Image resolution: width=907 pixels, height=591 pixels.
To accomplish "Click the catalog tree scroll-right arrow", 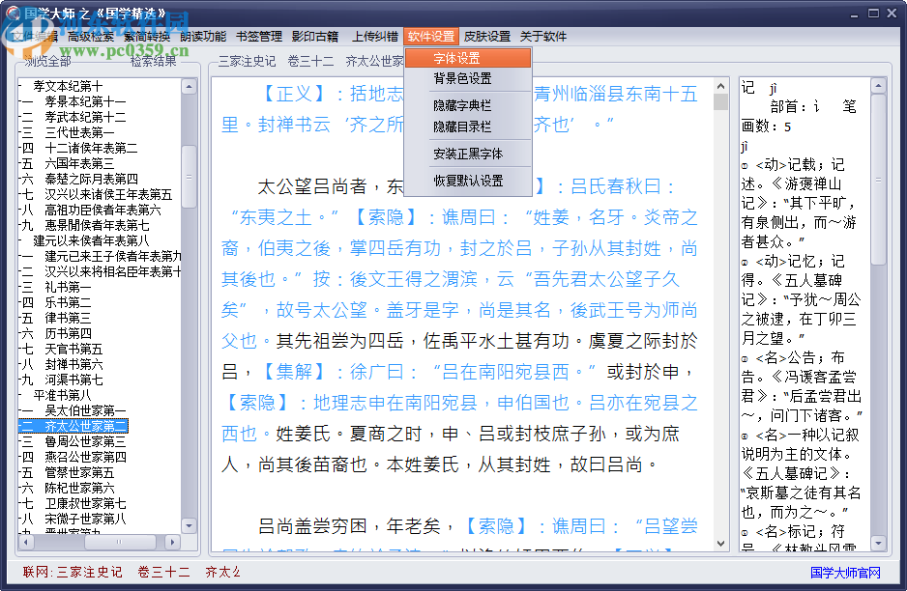I will coord(172,542).
